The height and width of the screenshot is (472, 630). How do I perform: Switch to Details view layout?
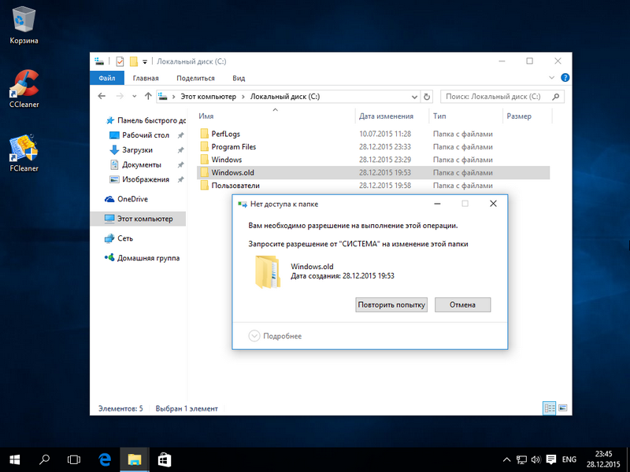pyautogui.click(x=549, y=408)
